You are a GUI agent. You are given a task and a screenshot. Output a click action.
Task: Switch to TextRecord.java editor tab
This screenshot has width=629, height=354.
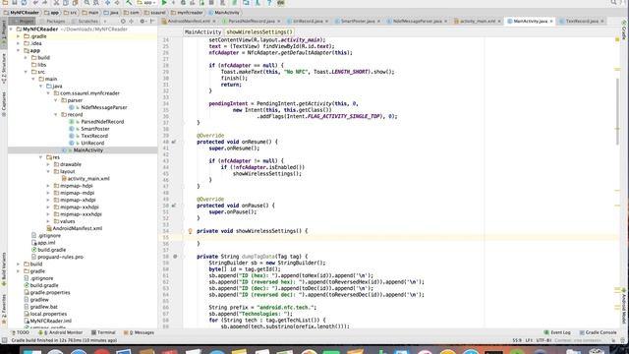[582, 21]
